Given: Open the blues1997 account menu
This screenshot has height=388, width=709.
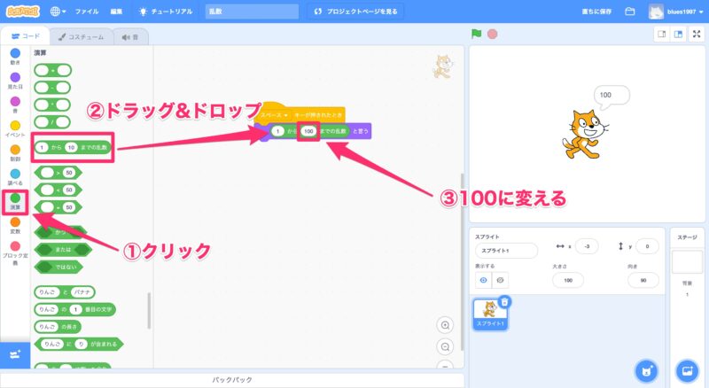Looking at the screenshot, I should point(675,12).
